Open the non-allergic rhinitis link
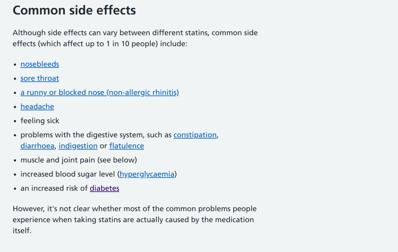Screen dimensions: 398x252 [100, 92]
